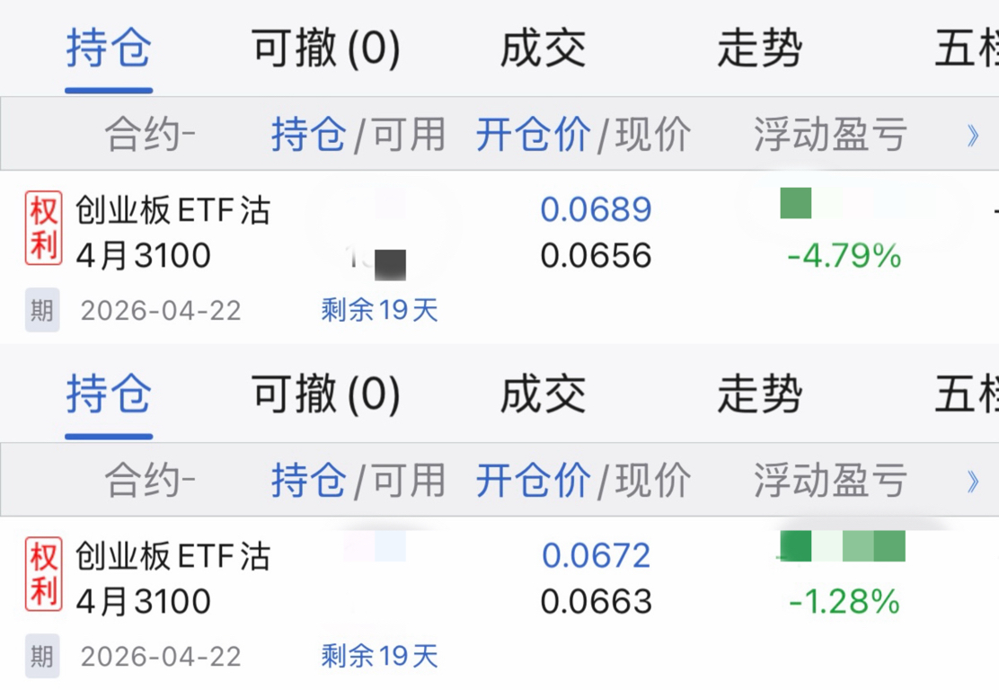999x690 pixels.
Task: Click the red 权利 badge beside the 0.0689 position
Action: (x=43, y=227)
